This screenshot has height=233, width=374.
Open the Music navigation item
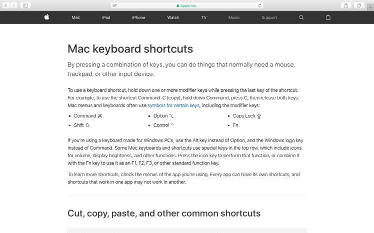coord(234,17)
